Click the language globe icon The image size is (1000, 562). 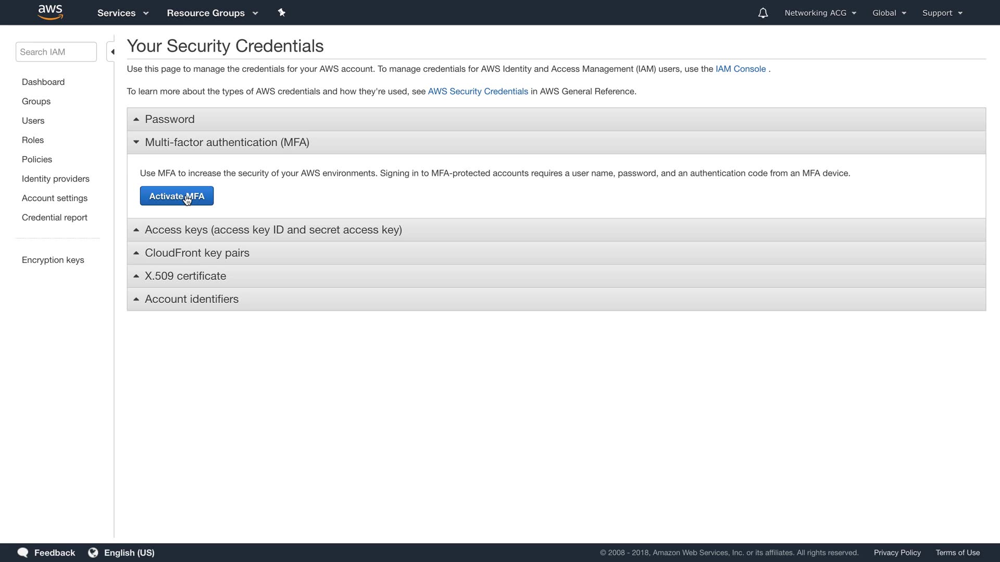pyautogui.click(x=93, y=553)
